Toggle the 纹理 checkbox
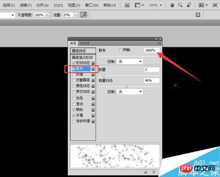The height and width of the screenshot is (177, 220). click(74, 75)
